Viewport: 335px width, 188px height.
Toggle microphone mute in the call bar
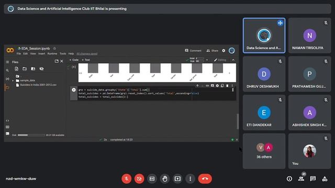pyautogui.click(x=127, y=179)
